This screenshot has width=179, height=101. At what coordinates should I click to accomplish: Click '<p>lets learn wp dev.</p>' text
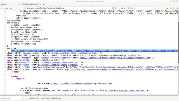click(34, 88)
